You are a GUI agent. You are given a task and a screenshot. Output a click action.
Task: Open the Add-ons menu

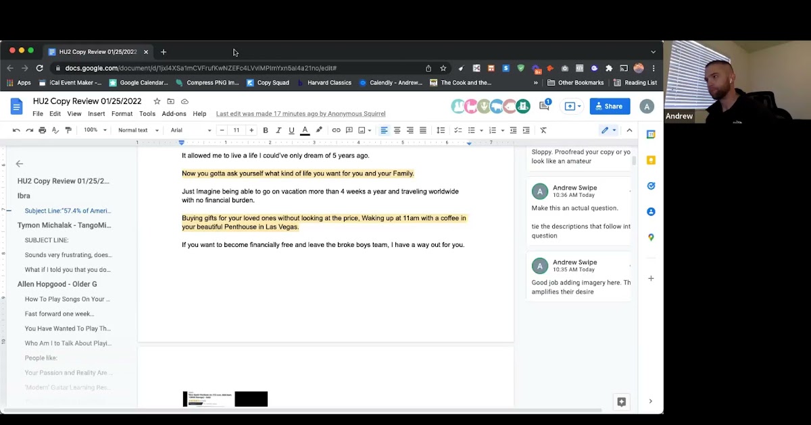tap(174, 114)
